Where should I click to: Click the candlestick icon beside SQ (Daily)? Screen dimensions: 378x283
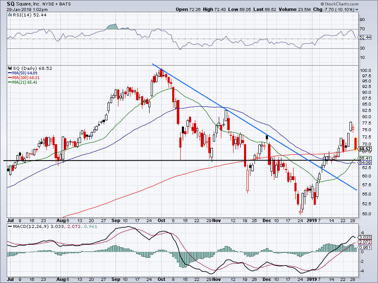[x=10, y=68]
